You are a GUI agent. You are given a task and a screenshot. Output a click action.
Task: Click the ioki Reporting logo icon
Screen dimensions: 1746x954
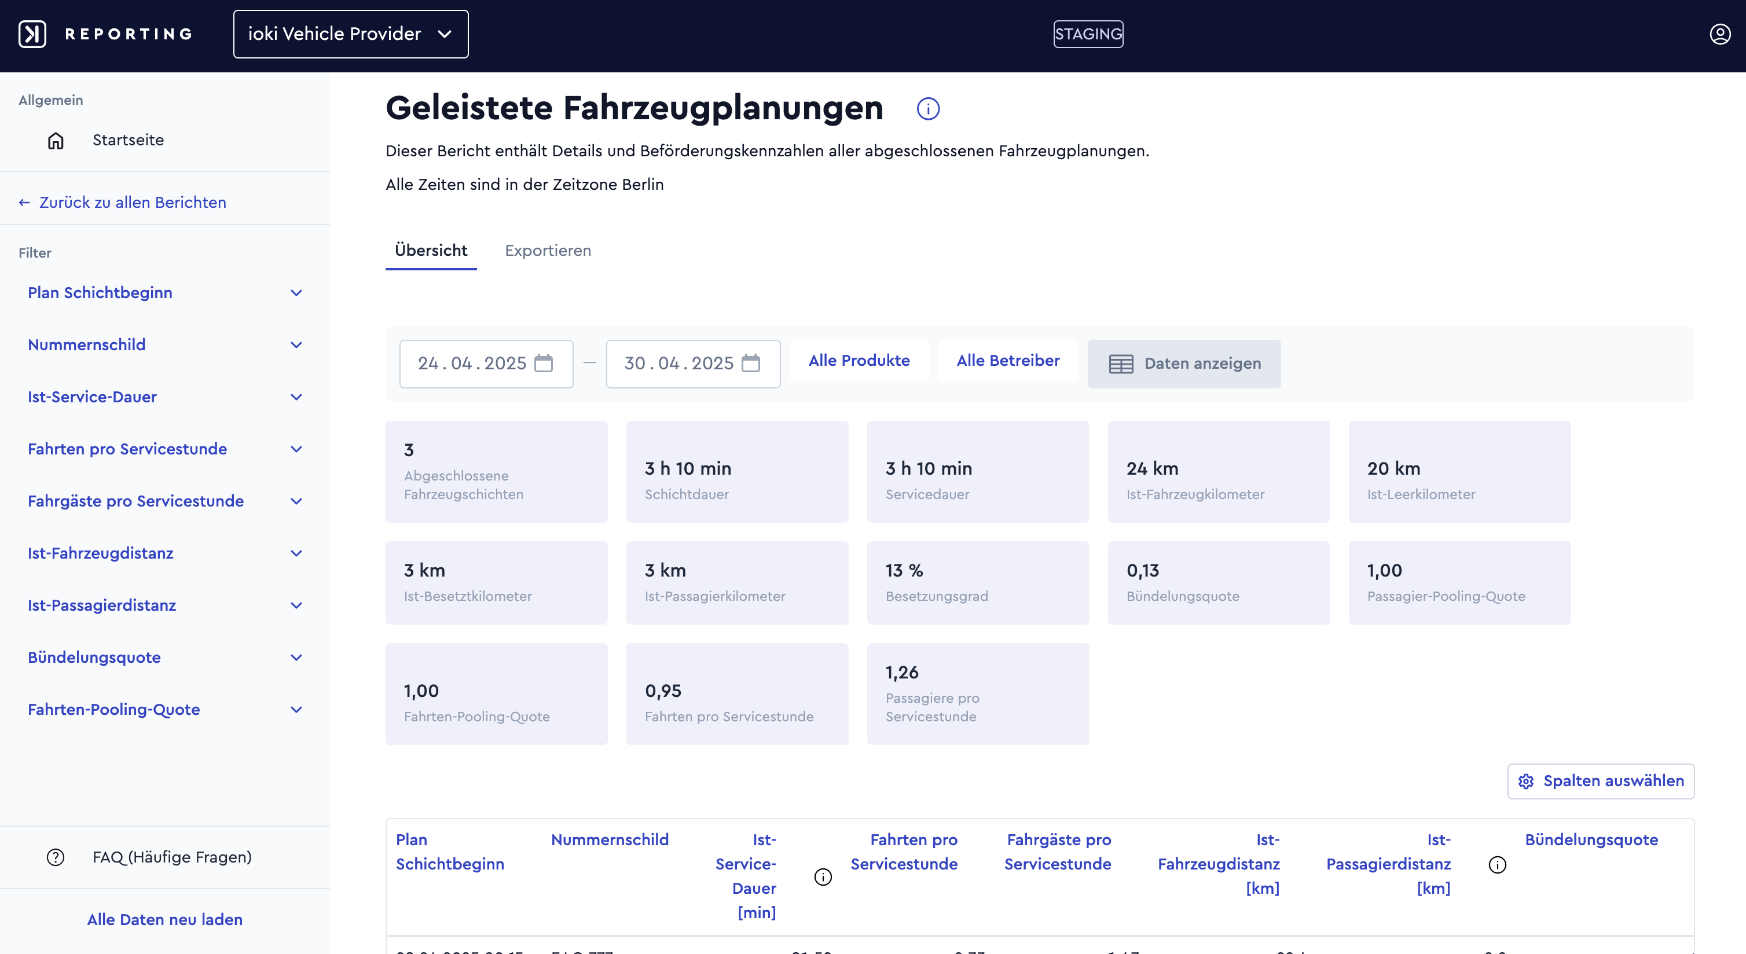[x=32, y=34]
